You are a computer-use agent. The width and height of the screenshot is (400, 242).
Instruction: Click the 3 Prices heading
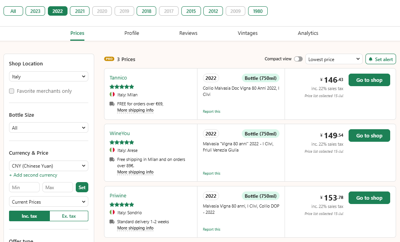click(126, 59)
